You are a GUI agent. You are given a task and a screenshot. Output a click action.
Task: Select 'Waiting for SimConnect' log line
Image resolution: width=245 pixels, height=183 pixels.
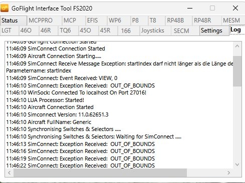coord(94,136)
